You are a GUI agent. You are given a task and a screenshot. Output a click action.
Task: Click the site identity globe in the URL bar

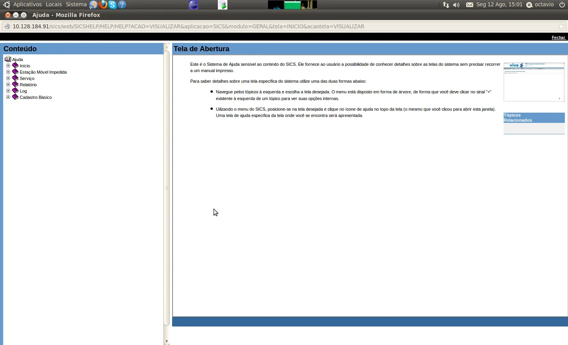pos(7,26)
